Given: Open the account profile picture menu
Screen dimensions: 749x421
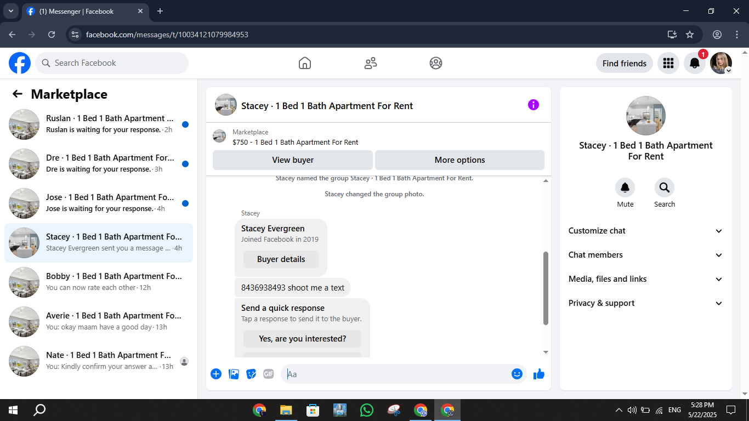Looking at the screenshot, I should point(721,63).
